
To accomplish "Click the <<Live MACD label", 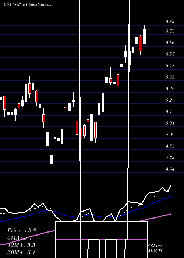I will click(155, 248).
